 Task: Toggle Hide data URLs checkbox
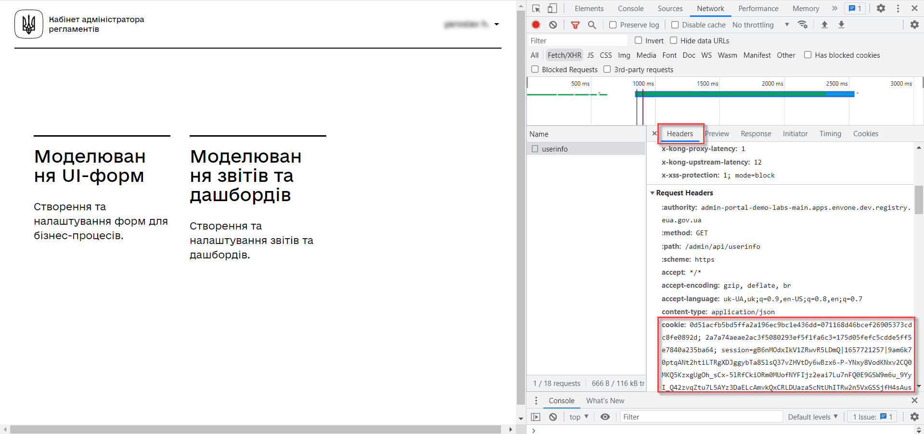[x=673, y=40]
